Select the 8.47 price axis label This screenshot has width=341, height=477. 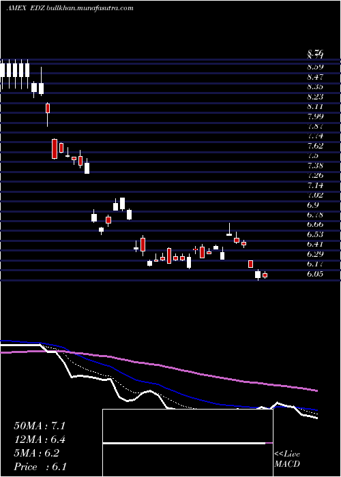315,76
